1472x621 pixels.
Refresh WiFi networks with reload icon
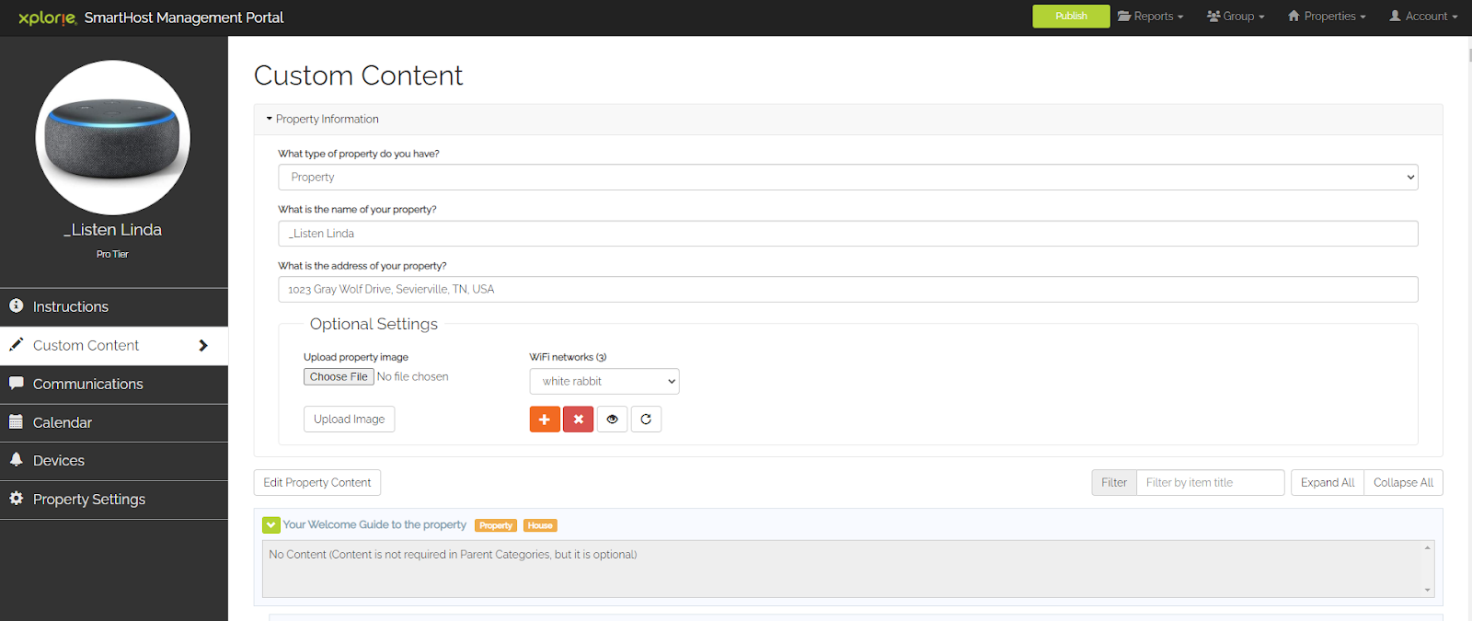tap(646, 419)
